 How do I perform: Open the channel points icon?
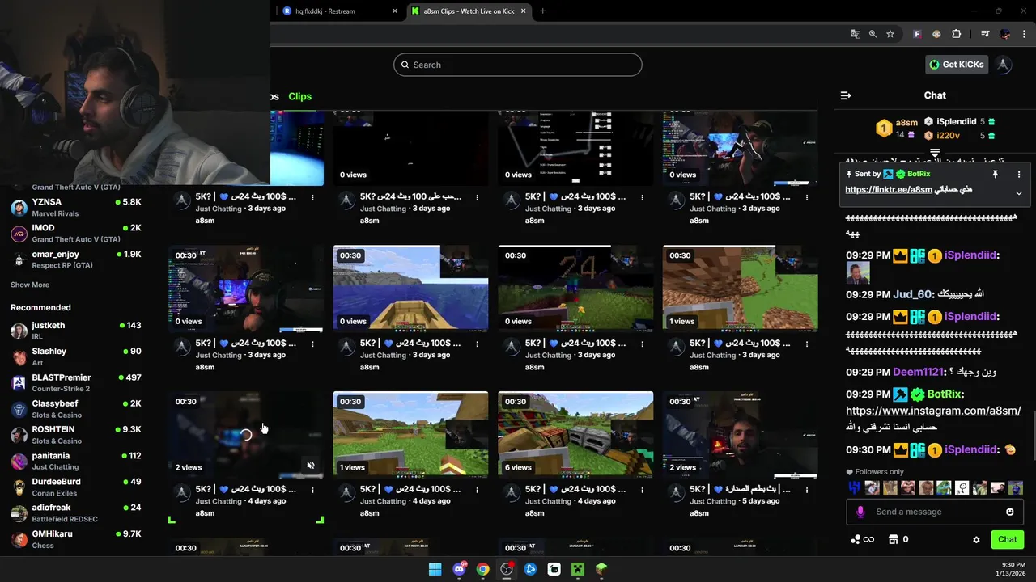(856, 539)
